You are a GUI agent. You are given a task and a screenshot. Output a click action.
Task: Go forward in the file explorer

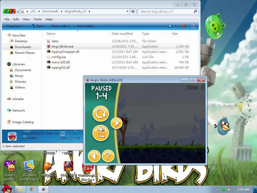point(13,11)
